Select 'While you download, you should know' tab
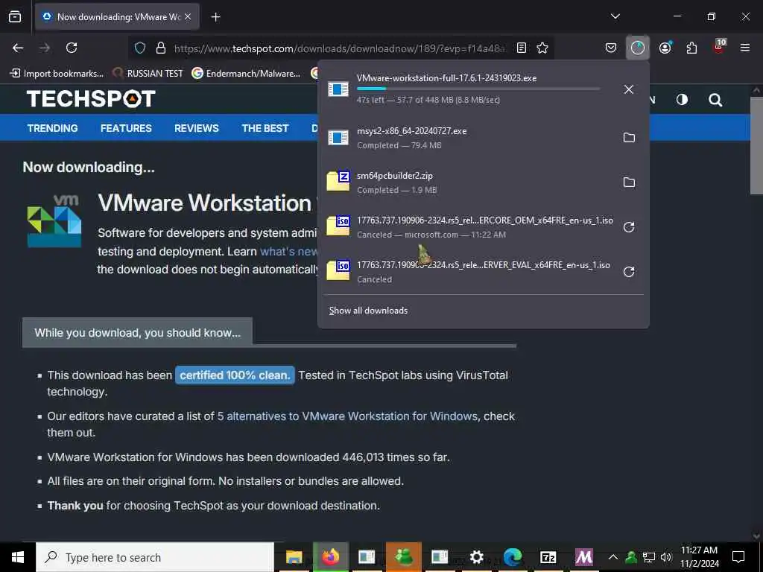This screenshot has height=572, width=763. click(x=137, y=333)
